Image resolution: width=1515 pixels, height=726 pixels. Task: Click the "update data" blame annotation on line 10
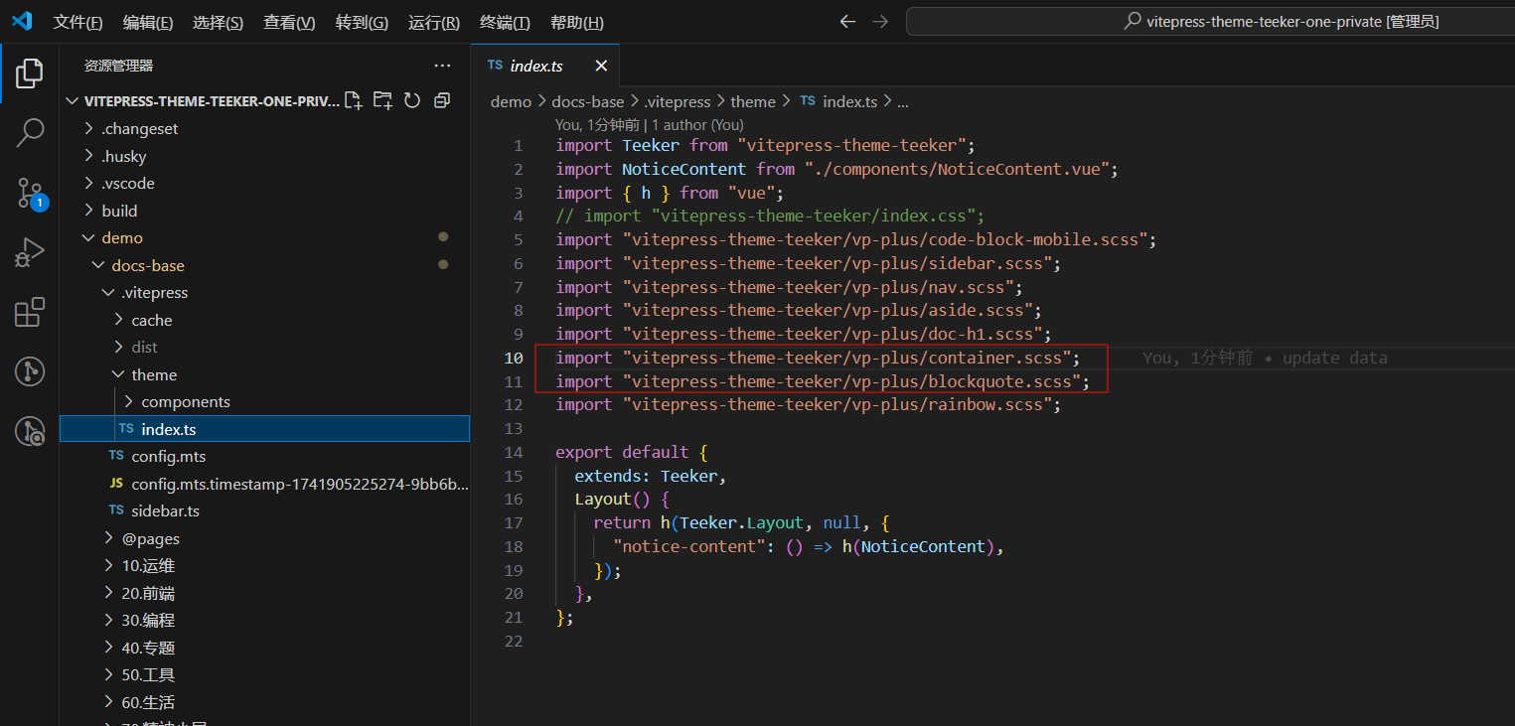coord(1334,358)
